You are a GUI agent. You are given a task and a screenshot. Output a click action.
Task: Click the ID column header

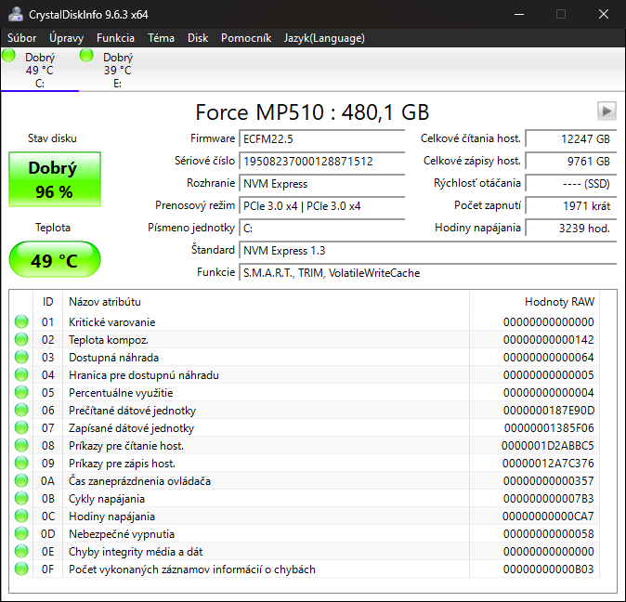(x=47, y=302)
